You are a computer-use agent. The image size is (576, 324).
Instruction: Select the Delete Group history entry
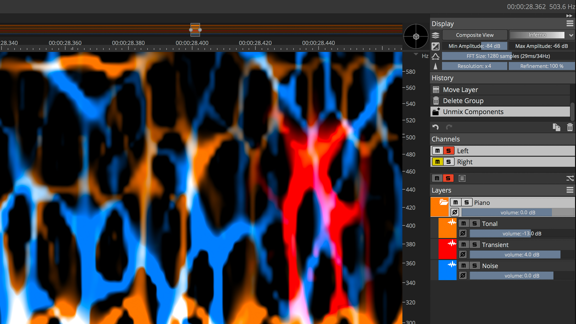coord(463,101)
